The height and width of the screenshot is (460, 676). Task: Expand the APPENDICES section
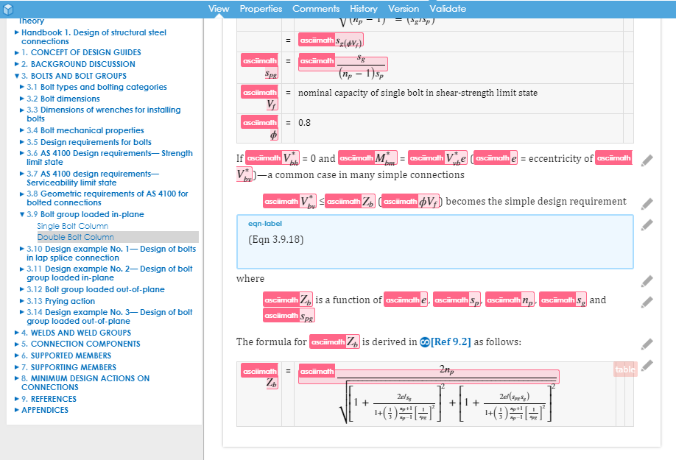(16, 410)
